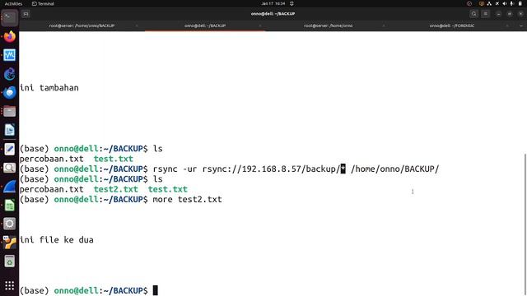Click the microphone indicator in top bar
The image size is (527, 296).
click(512, 3)
